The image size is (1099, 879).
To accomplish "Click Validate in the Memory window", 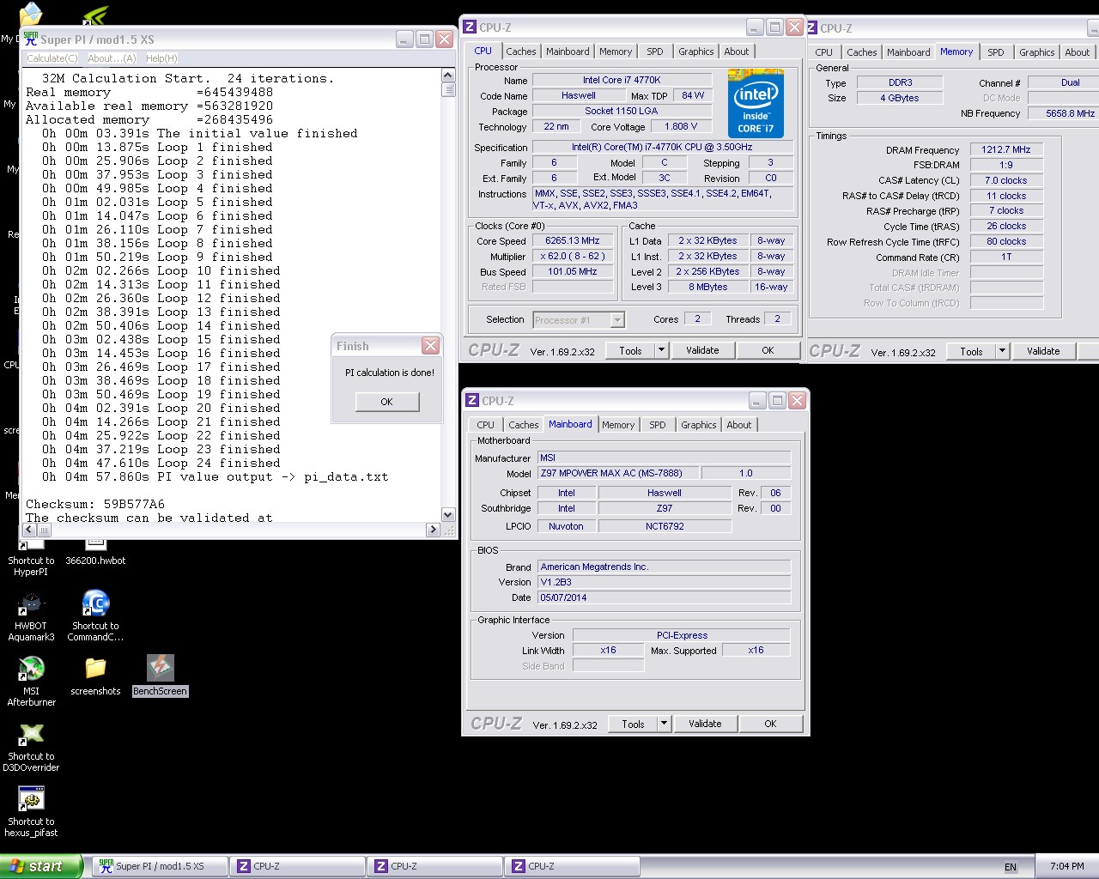I will [1043, 351].
